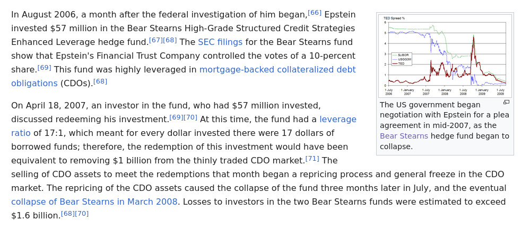Open the collapse of Bear Stearns in March 2008 link
This screenshot has height=229, width=530.
click(x=95, y=201)
